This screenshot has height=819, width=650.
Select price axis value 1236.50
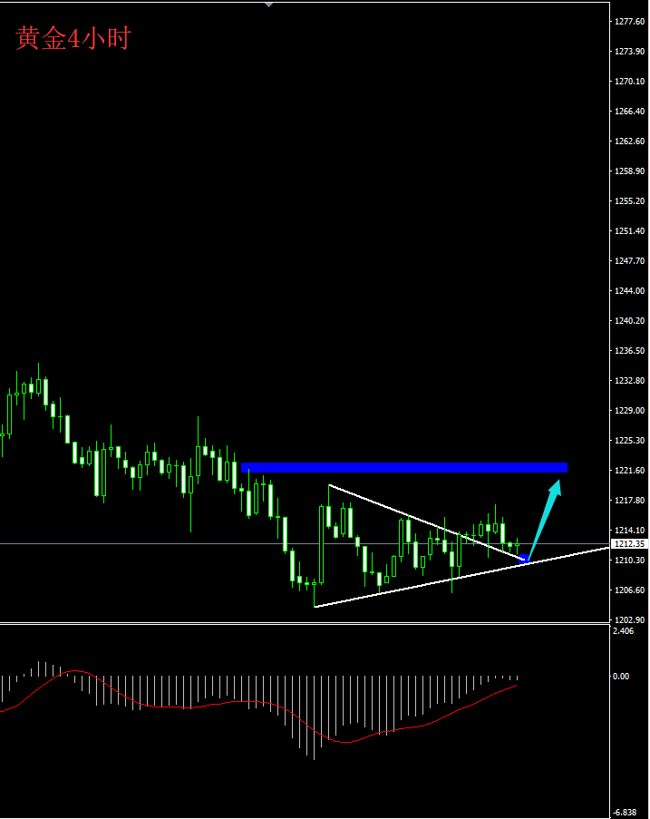630,351
